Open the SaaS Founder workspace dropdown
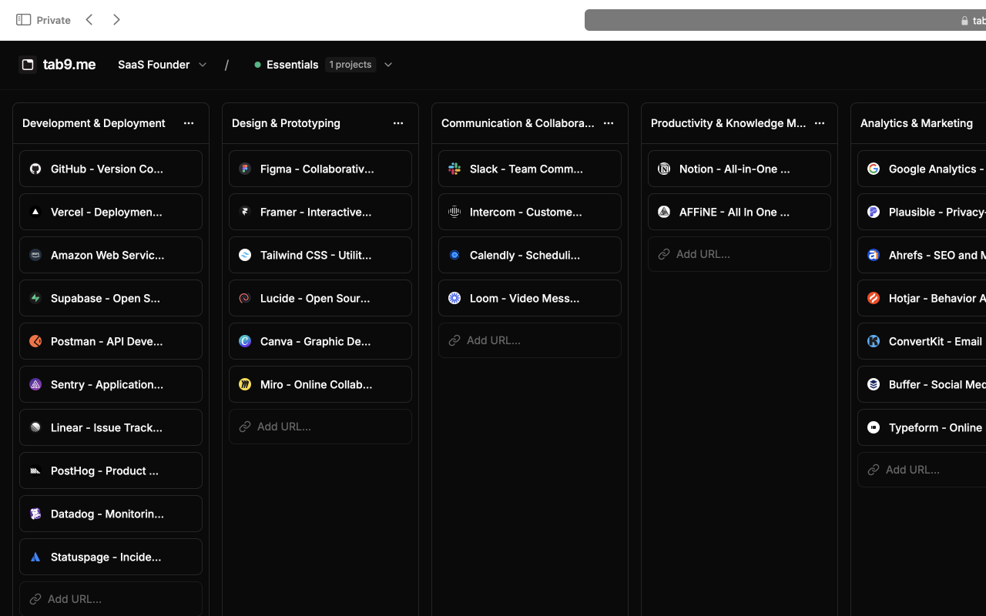This screenshot has height=616, width=986. click(x=162, y=65)
